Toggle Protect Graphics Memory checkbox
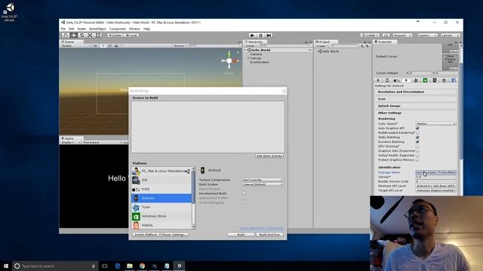The height and width of the screenshot is (271, 483). click(x=417, y=160)
